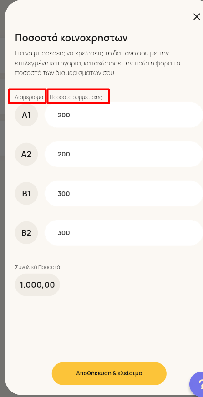Focus the B2 percentage input field

124,233
